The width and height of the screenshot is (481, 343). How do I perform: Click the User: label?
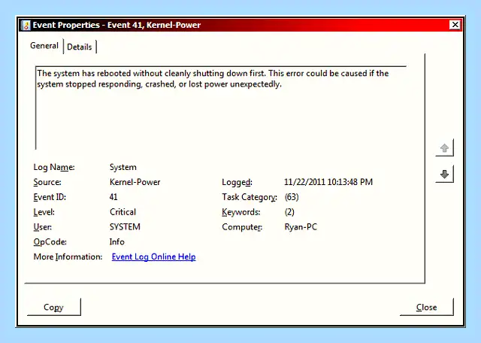pyautogui.click(x=42, y=227)
